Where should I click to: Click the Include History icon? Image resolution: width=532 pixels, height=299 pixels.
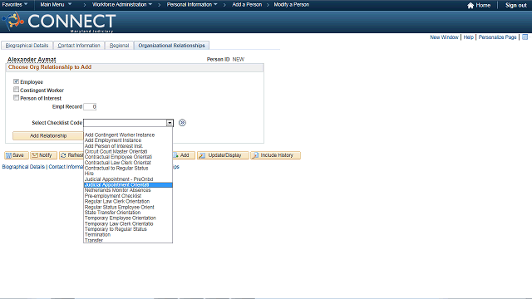tap(255, 155)
